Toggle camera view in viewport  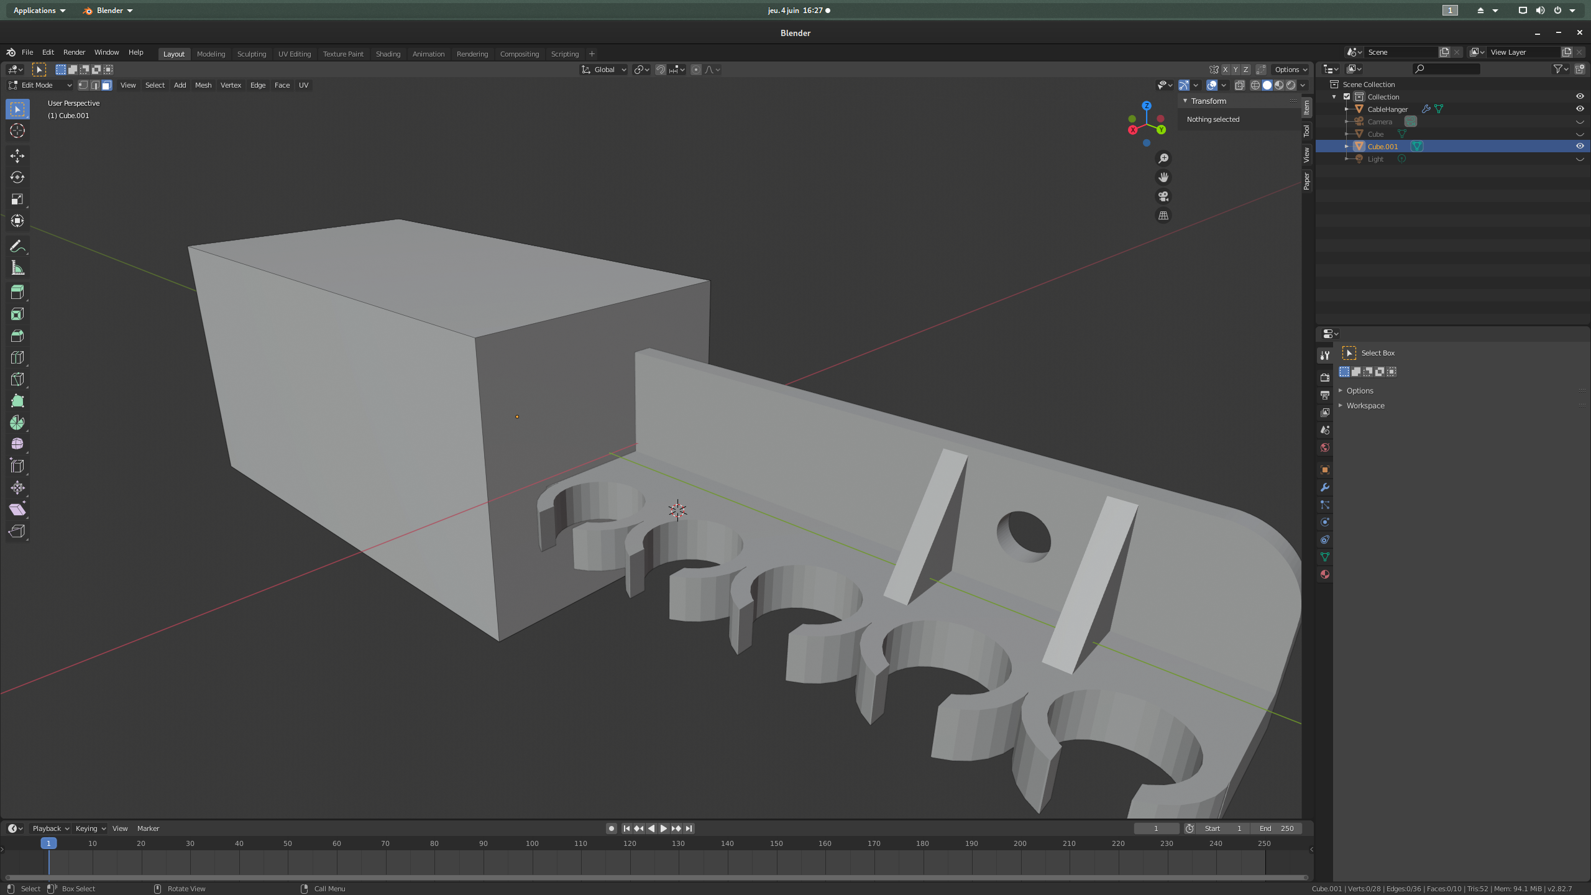1163,196
